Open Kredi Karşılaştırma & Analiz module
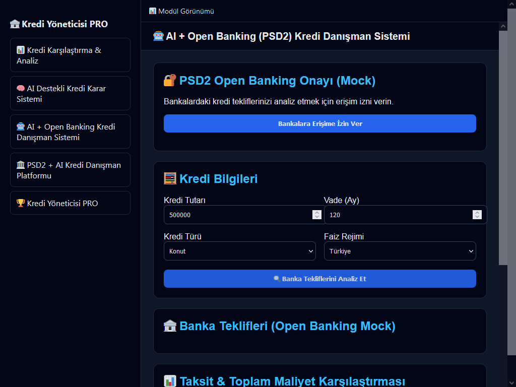This screenshot has height=387, width=516. pos(70,55)
